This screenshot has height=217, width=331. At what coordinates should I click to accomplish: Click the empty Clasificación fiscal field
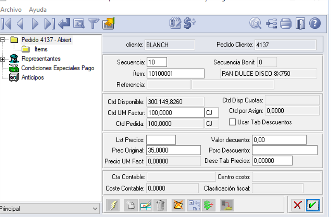[278, 188]
